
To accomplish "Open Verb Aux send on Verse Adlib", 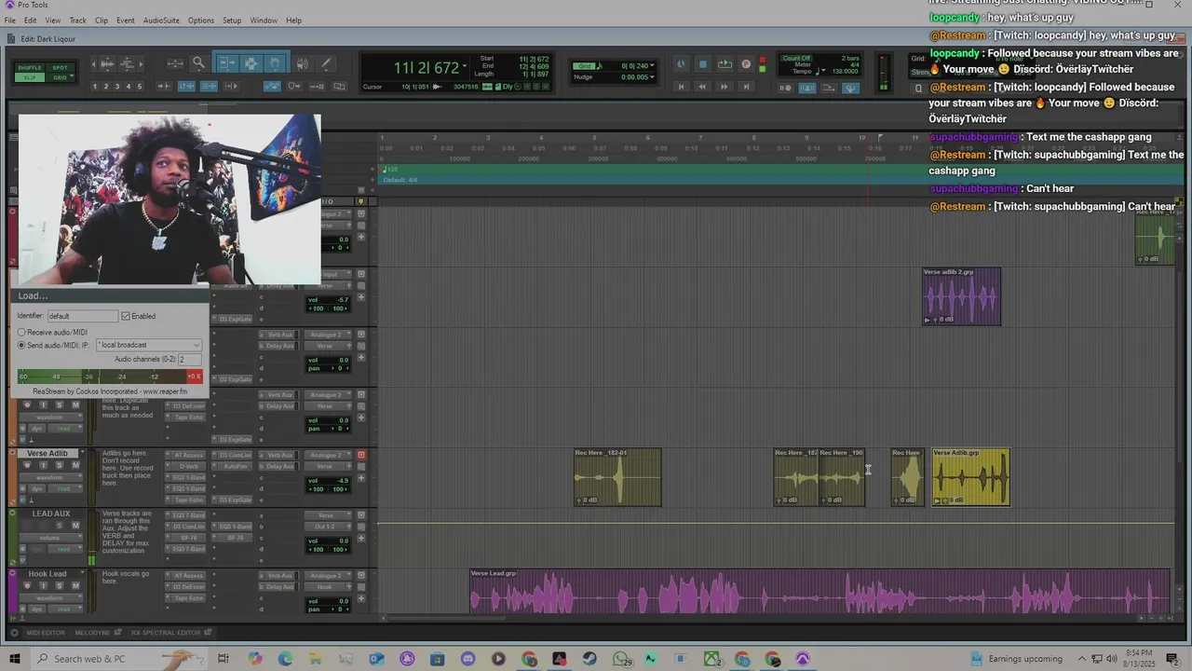I will (280, 455).
